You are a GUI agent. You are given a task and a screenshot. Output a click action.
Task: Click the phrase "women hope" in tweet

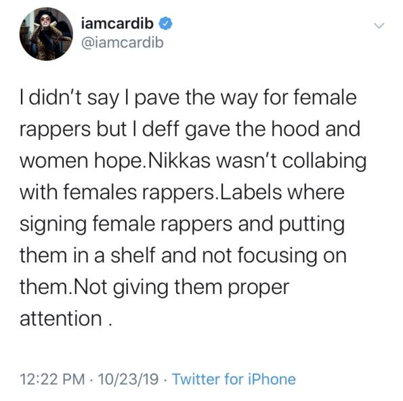81,162
